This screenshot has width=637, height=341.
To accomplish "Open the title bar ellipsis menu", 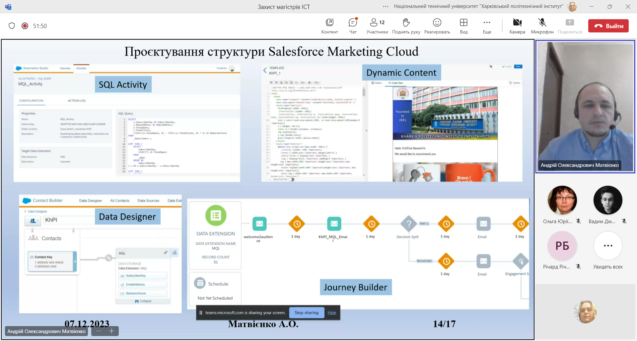I will [386, 7].
